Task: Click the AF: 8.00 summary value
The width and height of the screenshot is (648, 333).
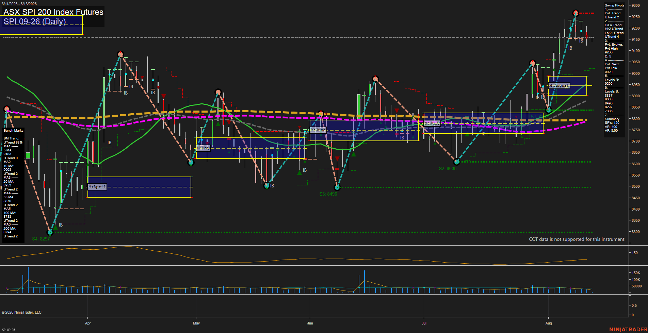Action: click(x=611, y=131)
